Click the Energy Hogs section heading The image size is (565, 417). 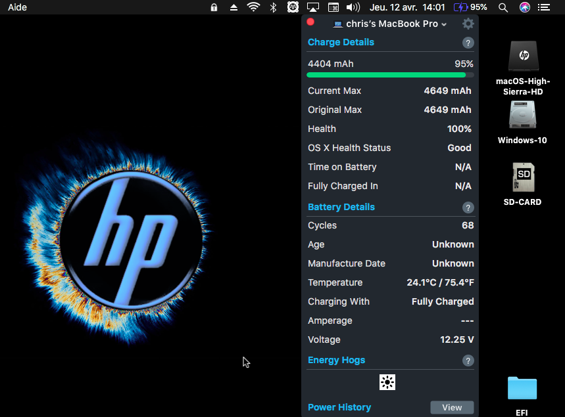click(336, 360)
